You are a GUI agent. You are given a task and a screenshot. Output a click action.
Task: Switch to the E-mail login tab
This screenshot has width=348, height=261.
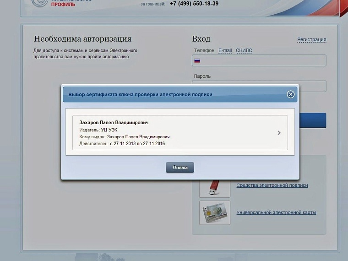(x=225, y=50)
